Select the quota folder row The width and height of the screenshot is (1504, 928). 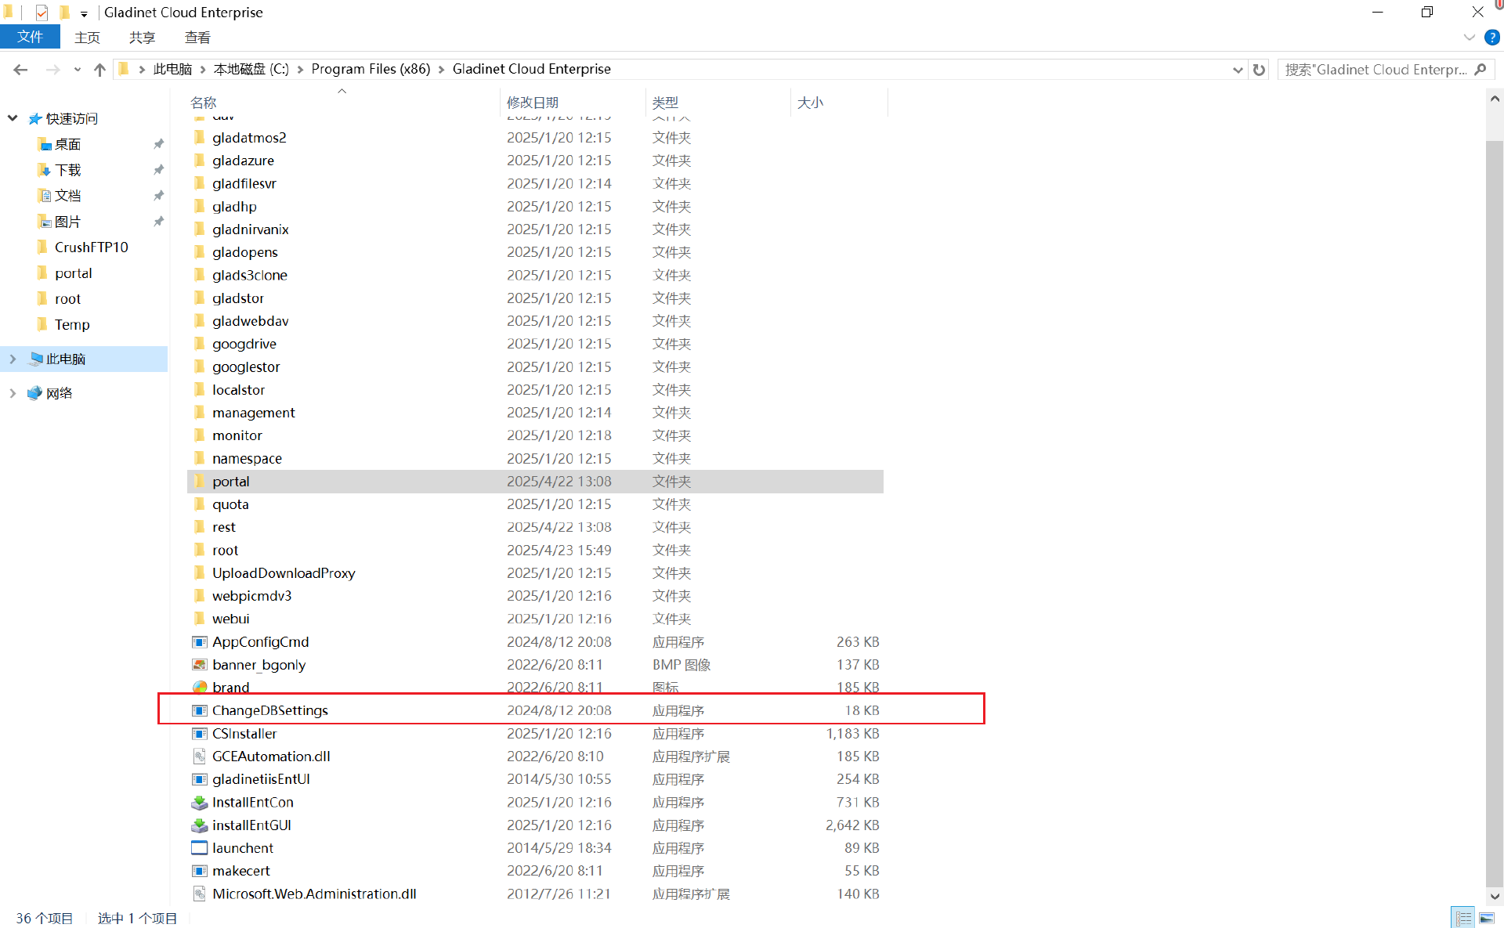[535, 504]
